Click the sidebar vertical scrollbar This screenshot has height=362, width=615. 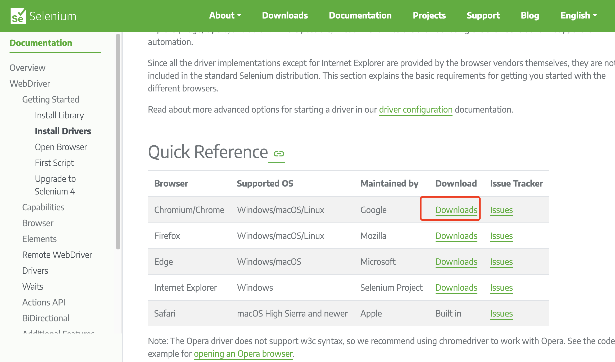click(118, 141)
